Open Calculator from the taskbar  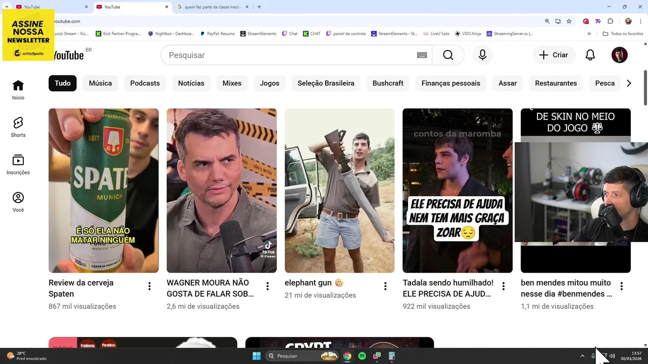click(391, 356)
